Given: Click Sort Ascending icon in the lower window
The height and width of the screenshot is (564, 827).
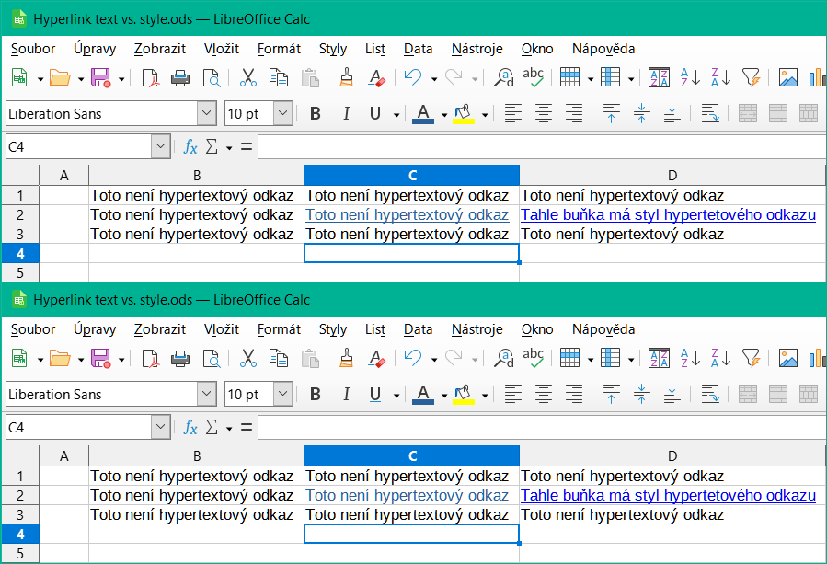Looking at the screenshot, I should [x=690, y=359].
